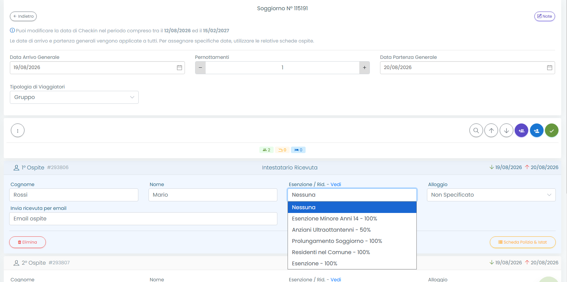Select Nessuna in the exemption list

(x=352, y=208)
